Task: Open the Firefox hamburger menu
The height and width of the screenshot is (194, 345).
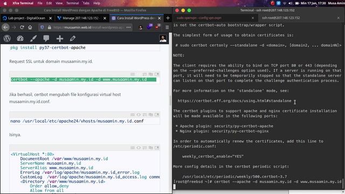Action: (x=167, y=27)
